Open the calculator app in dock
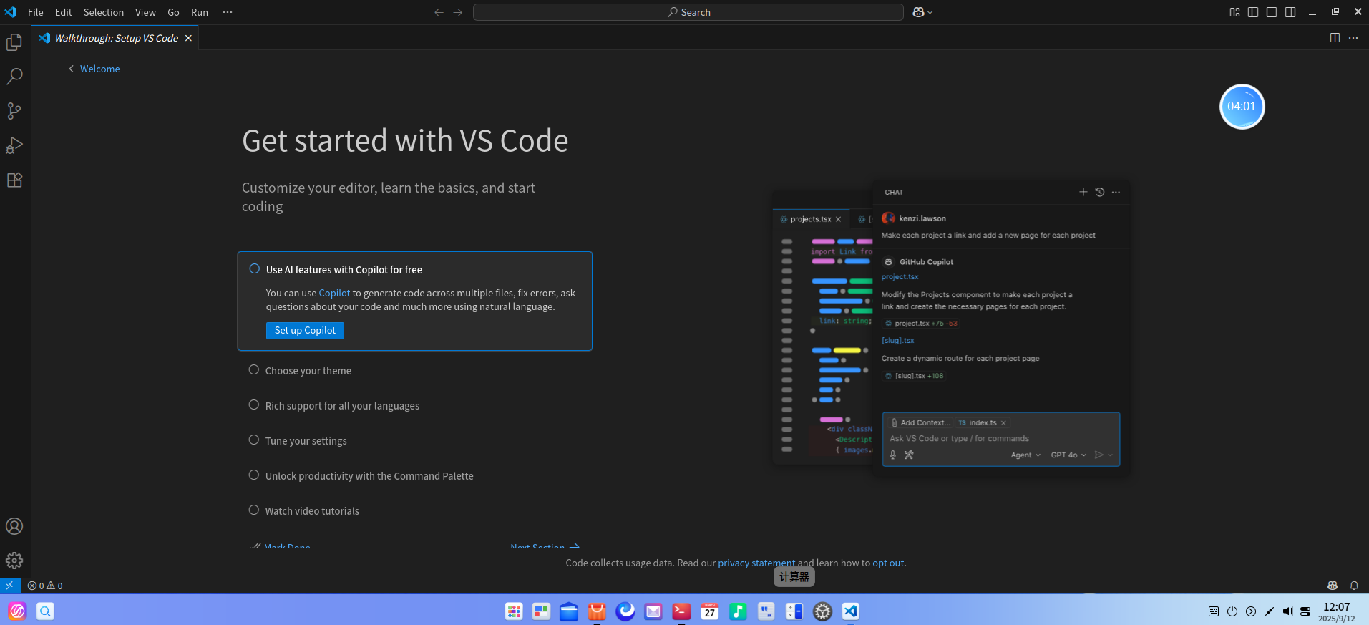 [794, 611]
